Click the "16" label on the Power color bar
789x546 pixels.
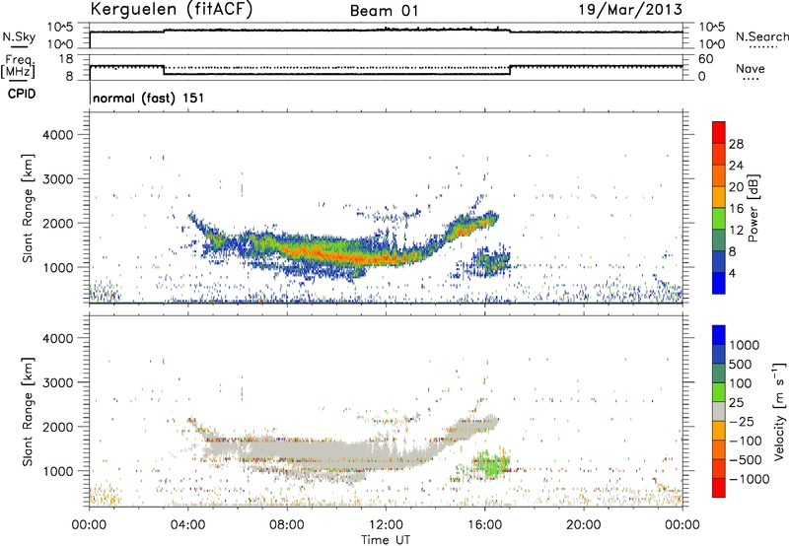click(x=736, y=209)
